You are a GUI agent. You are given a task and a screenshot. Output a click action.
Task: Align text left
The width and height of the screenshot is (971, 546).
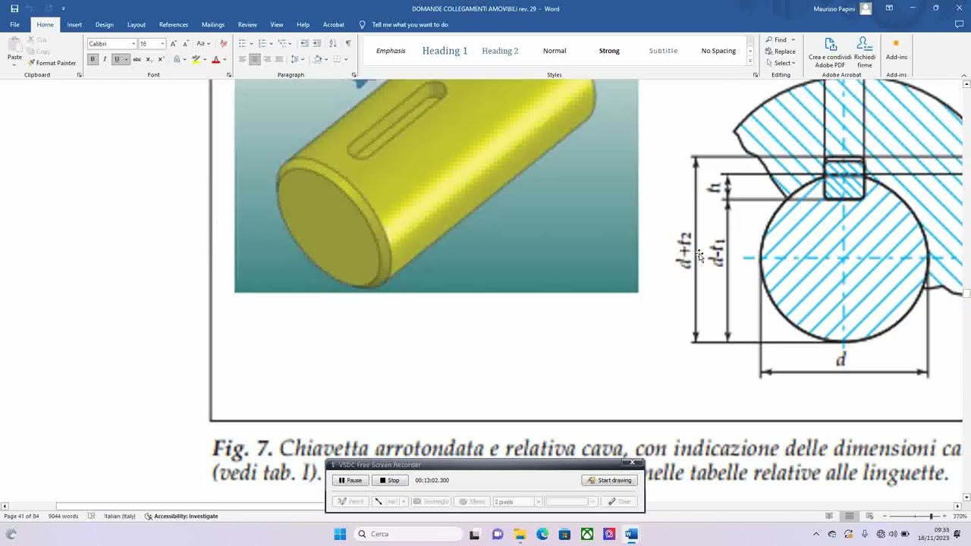point(243,59)
